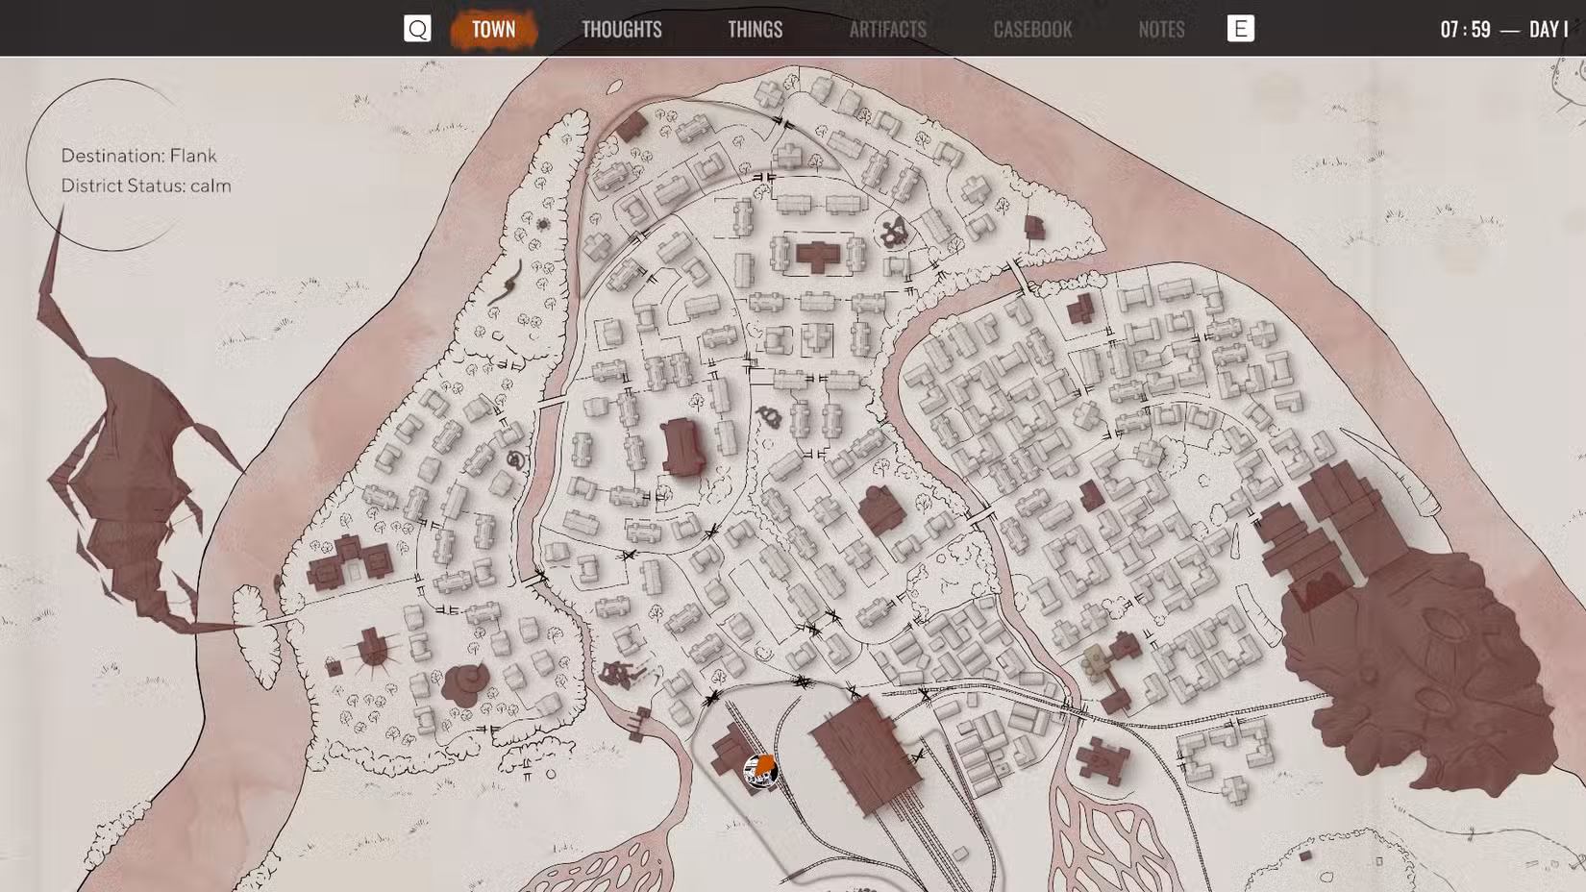Click the E shortcut icon on the top bar
Image resolution: width=1586 pixels, height=892 pixels.
coord(1242,29)
